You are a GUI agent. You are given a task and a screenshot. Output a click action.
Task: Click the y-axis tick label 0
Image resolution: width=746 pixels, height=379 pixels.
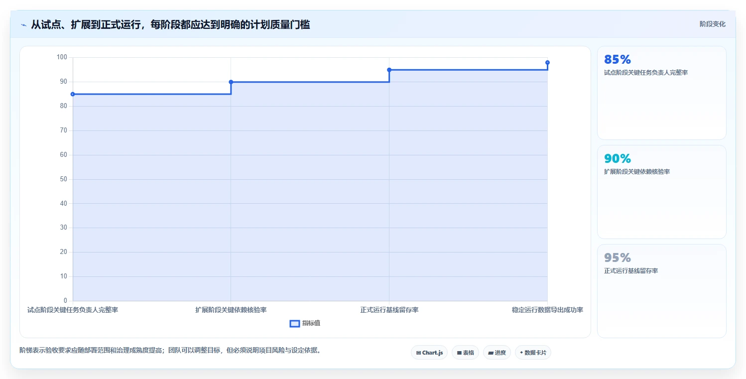click(x=65, y=301)
